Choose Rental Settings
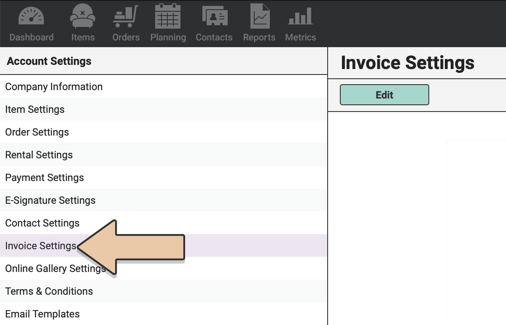 [x=164, y=155]
